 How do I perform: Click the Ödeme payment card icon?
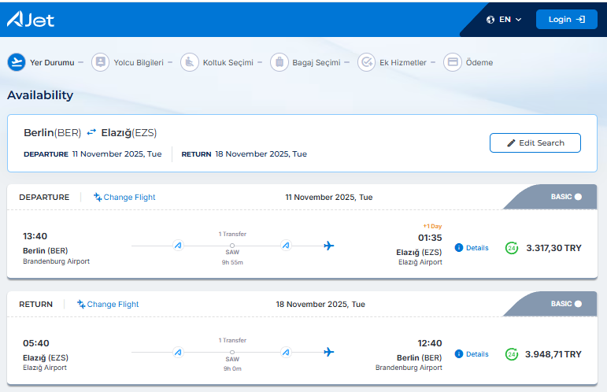tap(453, 62)
